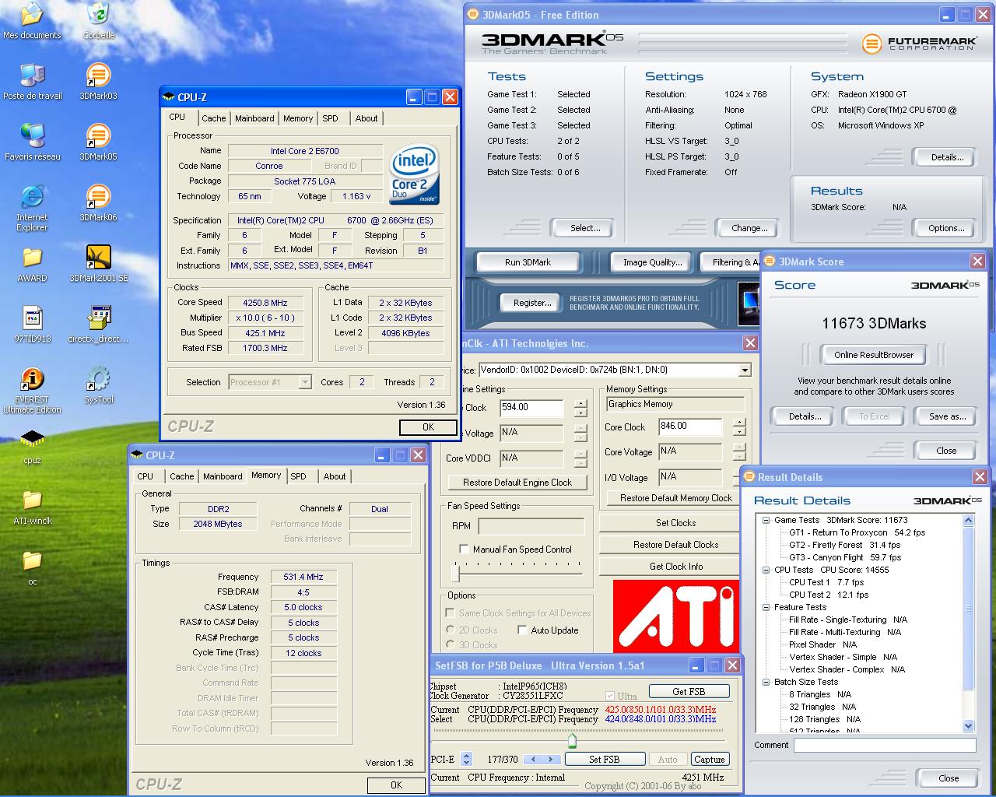
Task: Click the Result Details scrollbar down arrow
Action: click(969, 726)
